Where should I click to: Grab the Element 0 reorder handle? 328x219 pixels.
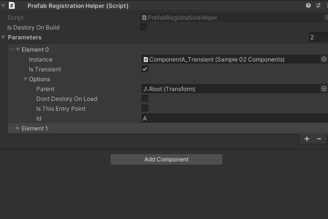pyautogui.click(x=12, y=49)
